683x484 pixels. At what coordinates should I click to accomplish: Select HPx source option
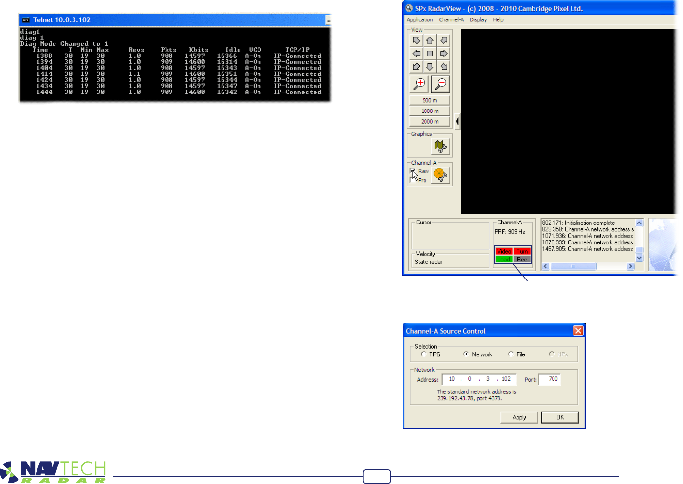click(x=552, y=354)
